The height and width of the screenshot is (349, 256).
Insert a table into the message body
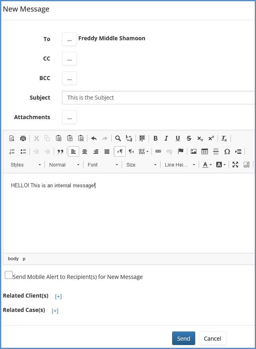(205, 151)
